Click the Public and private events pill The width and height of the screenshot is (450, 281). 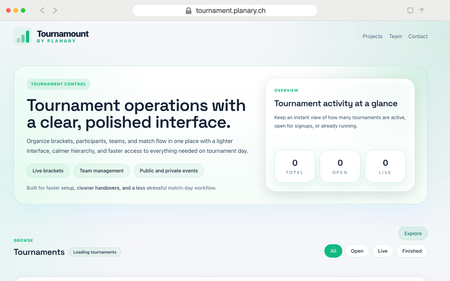169,171
